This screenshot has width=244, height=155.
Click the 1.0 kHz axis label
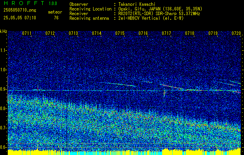(3, 70)
